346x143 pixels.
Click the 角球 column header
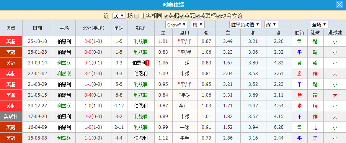coord(119,28)
